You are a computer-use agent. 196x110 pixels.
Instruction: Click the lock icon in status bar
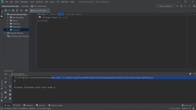tap(193, 108)
